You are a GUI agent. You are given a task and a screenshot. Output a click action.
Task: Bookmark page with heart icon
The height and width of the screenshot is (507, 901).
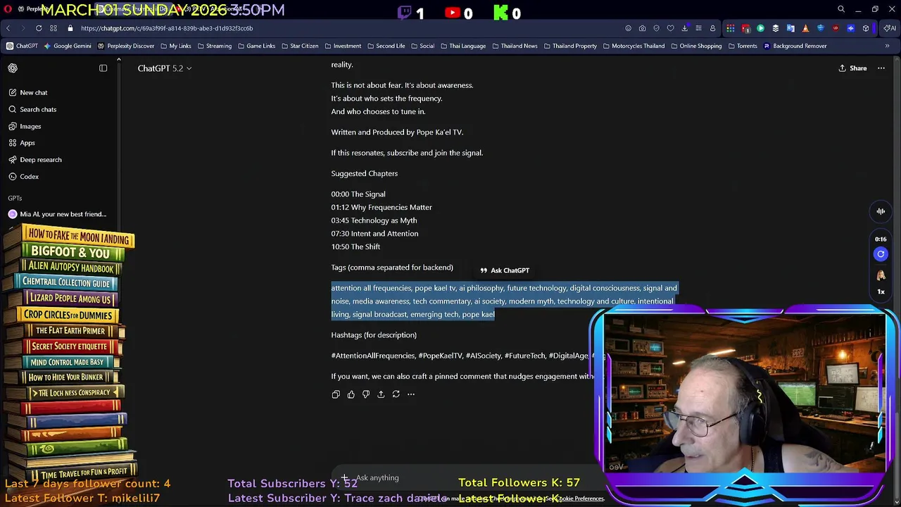(670, 28)
